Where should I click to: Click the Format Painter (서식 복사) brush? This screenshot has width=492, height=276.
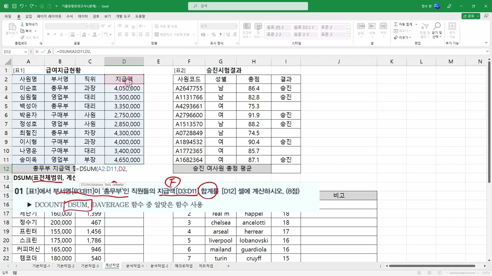coord(22,37)
